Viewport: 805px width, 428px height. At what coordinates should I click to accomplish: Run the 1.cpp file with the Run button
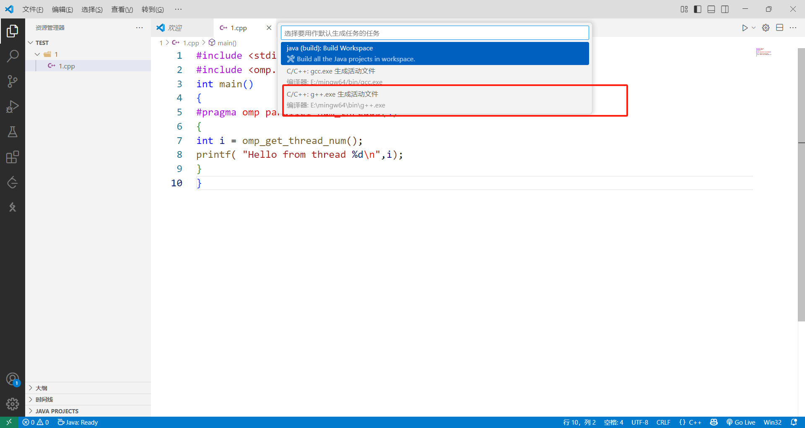pos(745,28)
